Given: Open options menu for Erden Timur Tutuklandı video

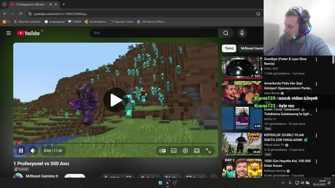Looking at the screenshot, I should pos(316,110).
